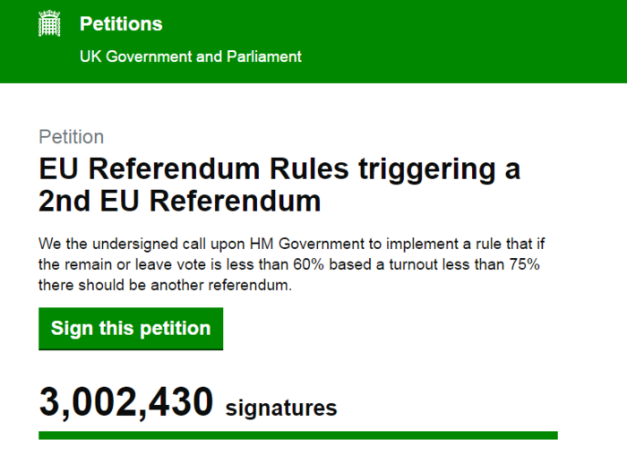The width and height of the screenshot is (627, 456).
Task: Click the phrase implement a rule
Action: coord(431,245)
